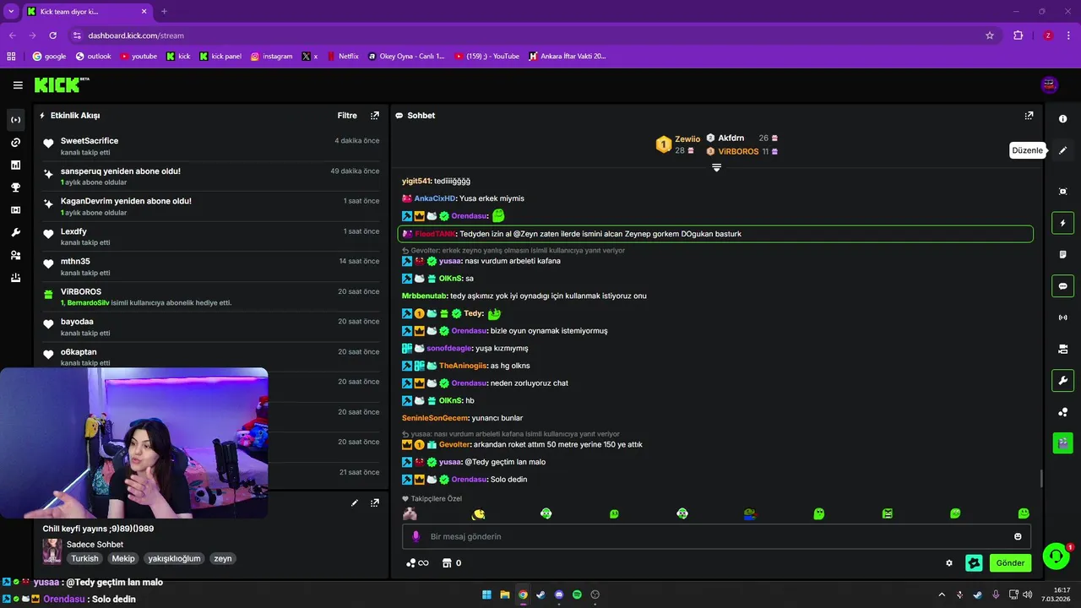The image size is (1081, 608).
Task: Insert the Pepe frog emote
Action: (x=750, y=513)
